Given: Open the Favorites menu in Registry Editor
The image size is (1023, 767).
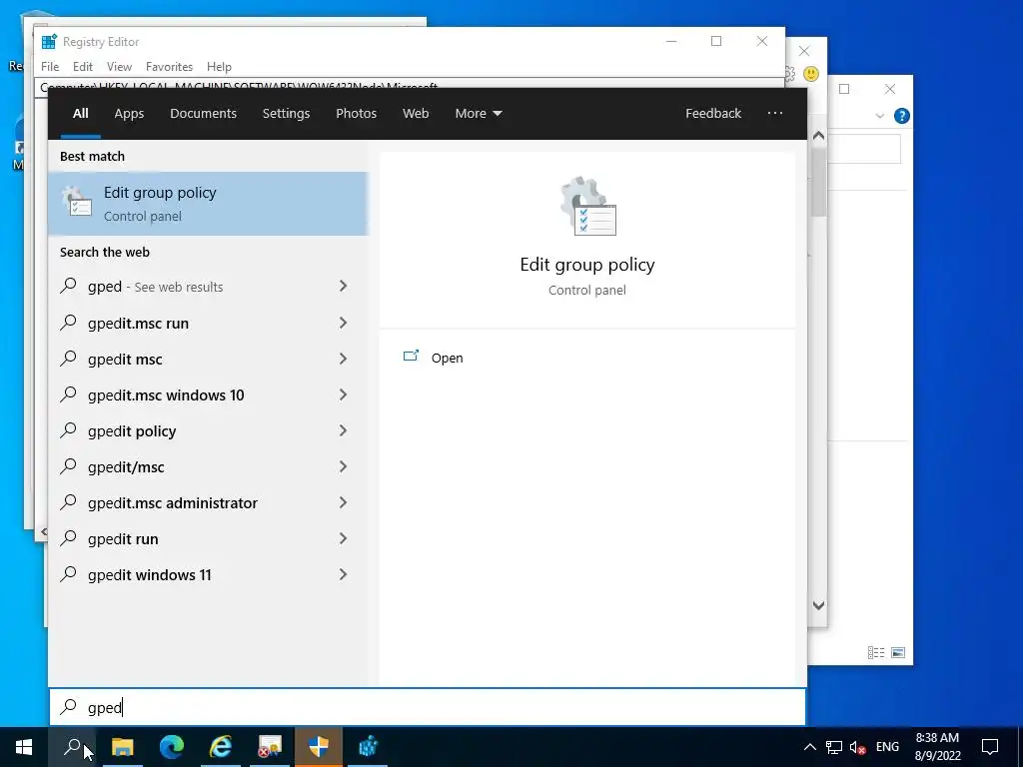Looking at the screenshot, I should [x=169, y=67].
